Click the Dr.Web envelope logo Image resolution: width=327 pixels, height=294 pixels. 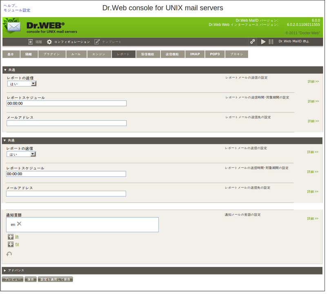[12, 26]
